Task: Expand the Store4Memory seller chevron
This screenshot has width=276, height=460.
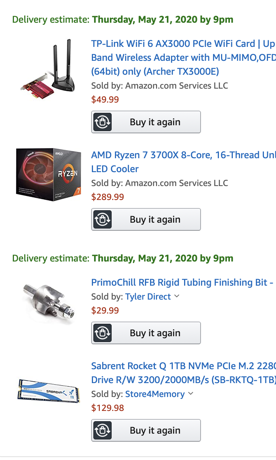Action: point(190,394)
